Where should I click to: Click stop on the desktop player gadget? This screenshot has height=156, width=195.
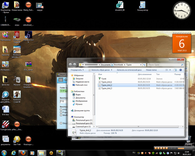click(161, 148)
